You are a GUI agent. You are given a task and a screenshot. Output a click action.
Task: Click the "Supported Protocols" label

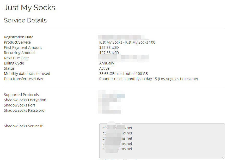click(21, 95)
